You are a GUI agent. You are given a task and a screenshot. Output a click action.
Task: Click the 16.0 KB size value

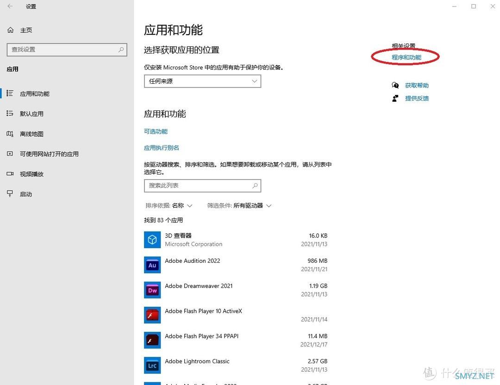(x=318, y=236)
